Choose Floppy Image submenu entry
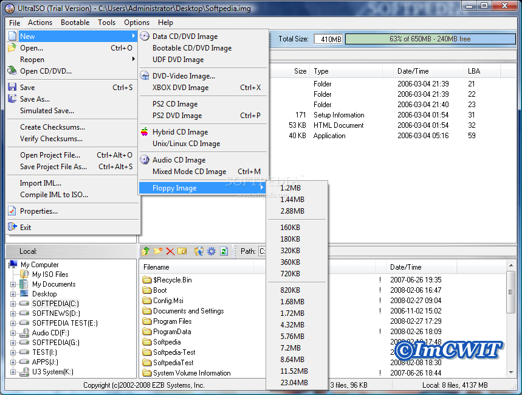The height and width of the screenshot is (395, 522). [x=203, y=187]
